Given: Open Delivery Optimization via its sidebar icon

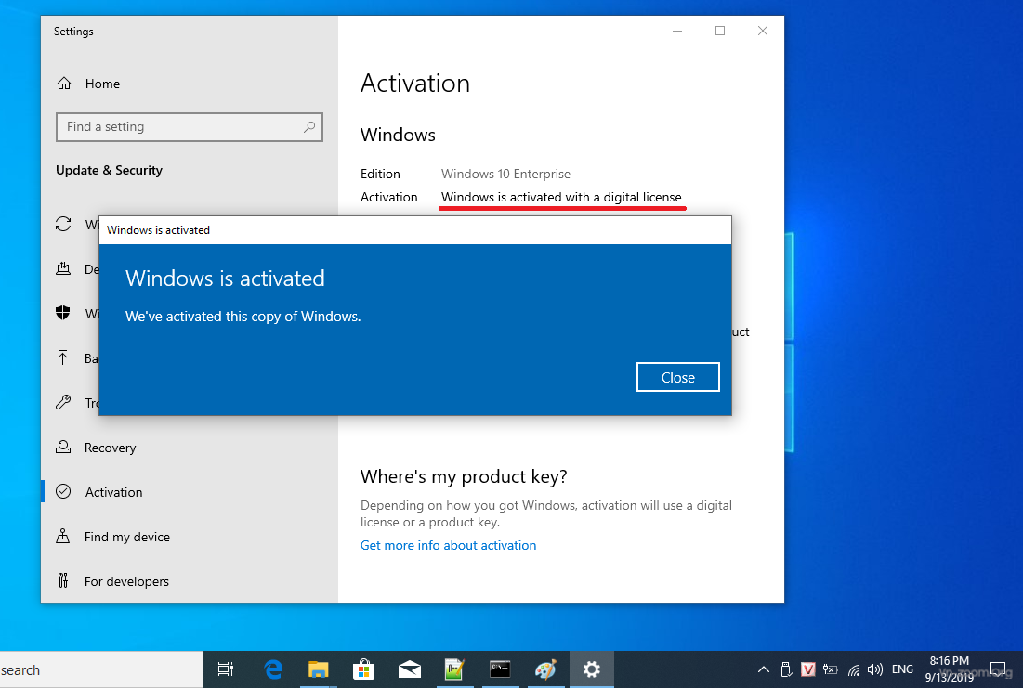Looking at the screenshot, I should pos(63,268).
